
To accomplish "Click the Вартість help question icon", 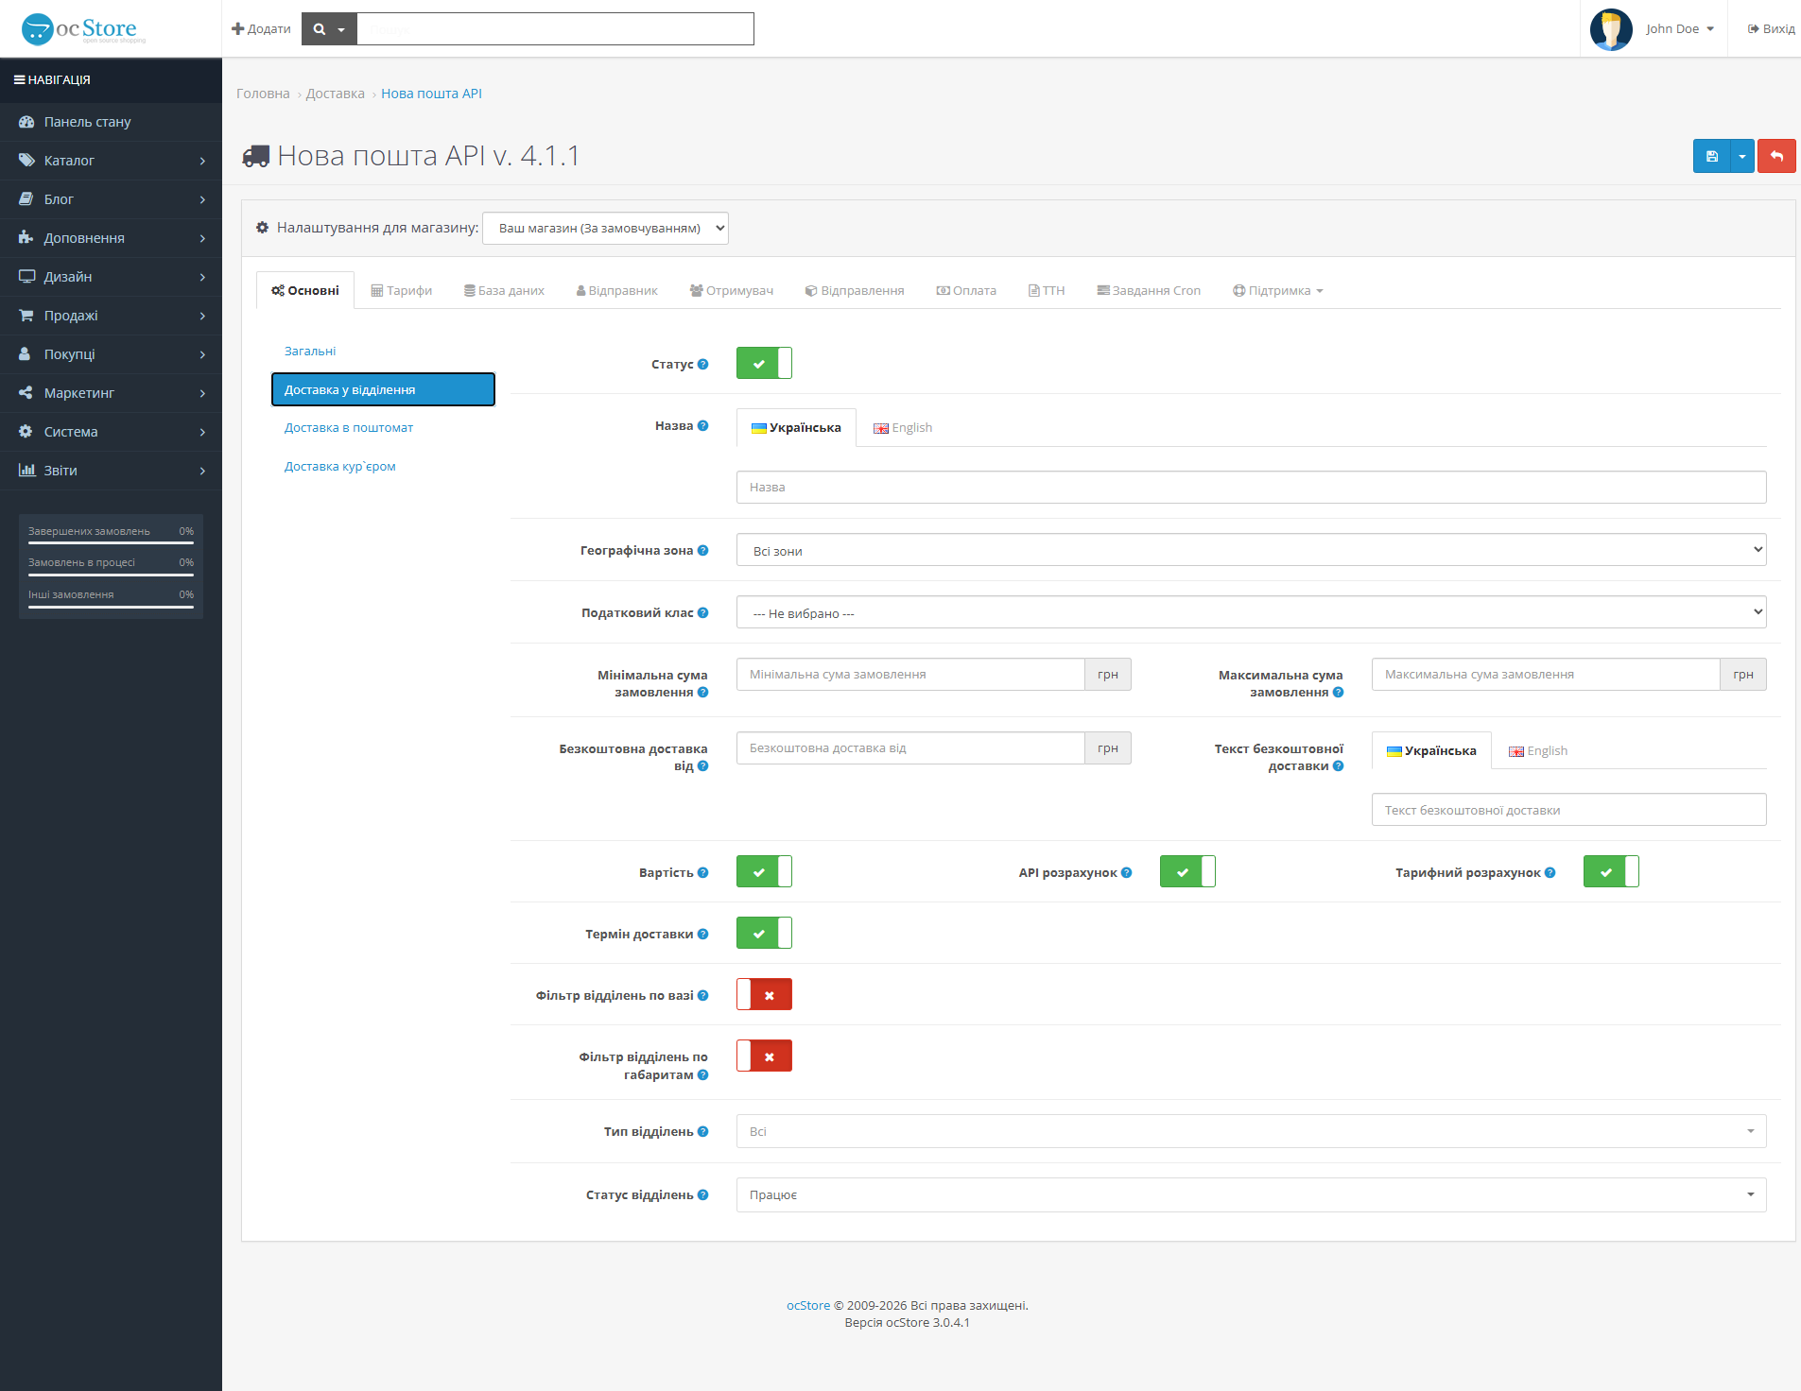I will tap(702, 872).
